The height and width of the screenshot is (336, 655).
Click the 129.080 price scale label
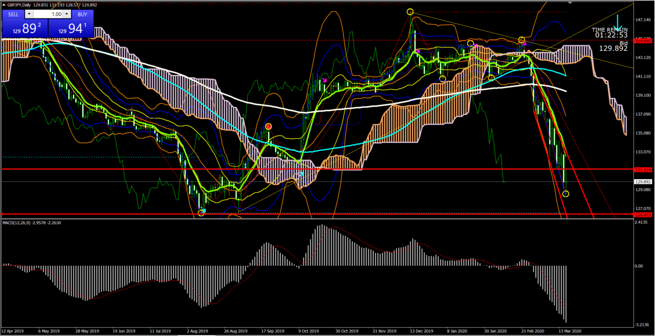[x=644, y=190]
